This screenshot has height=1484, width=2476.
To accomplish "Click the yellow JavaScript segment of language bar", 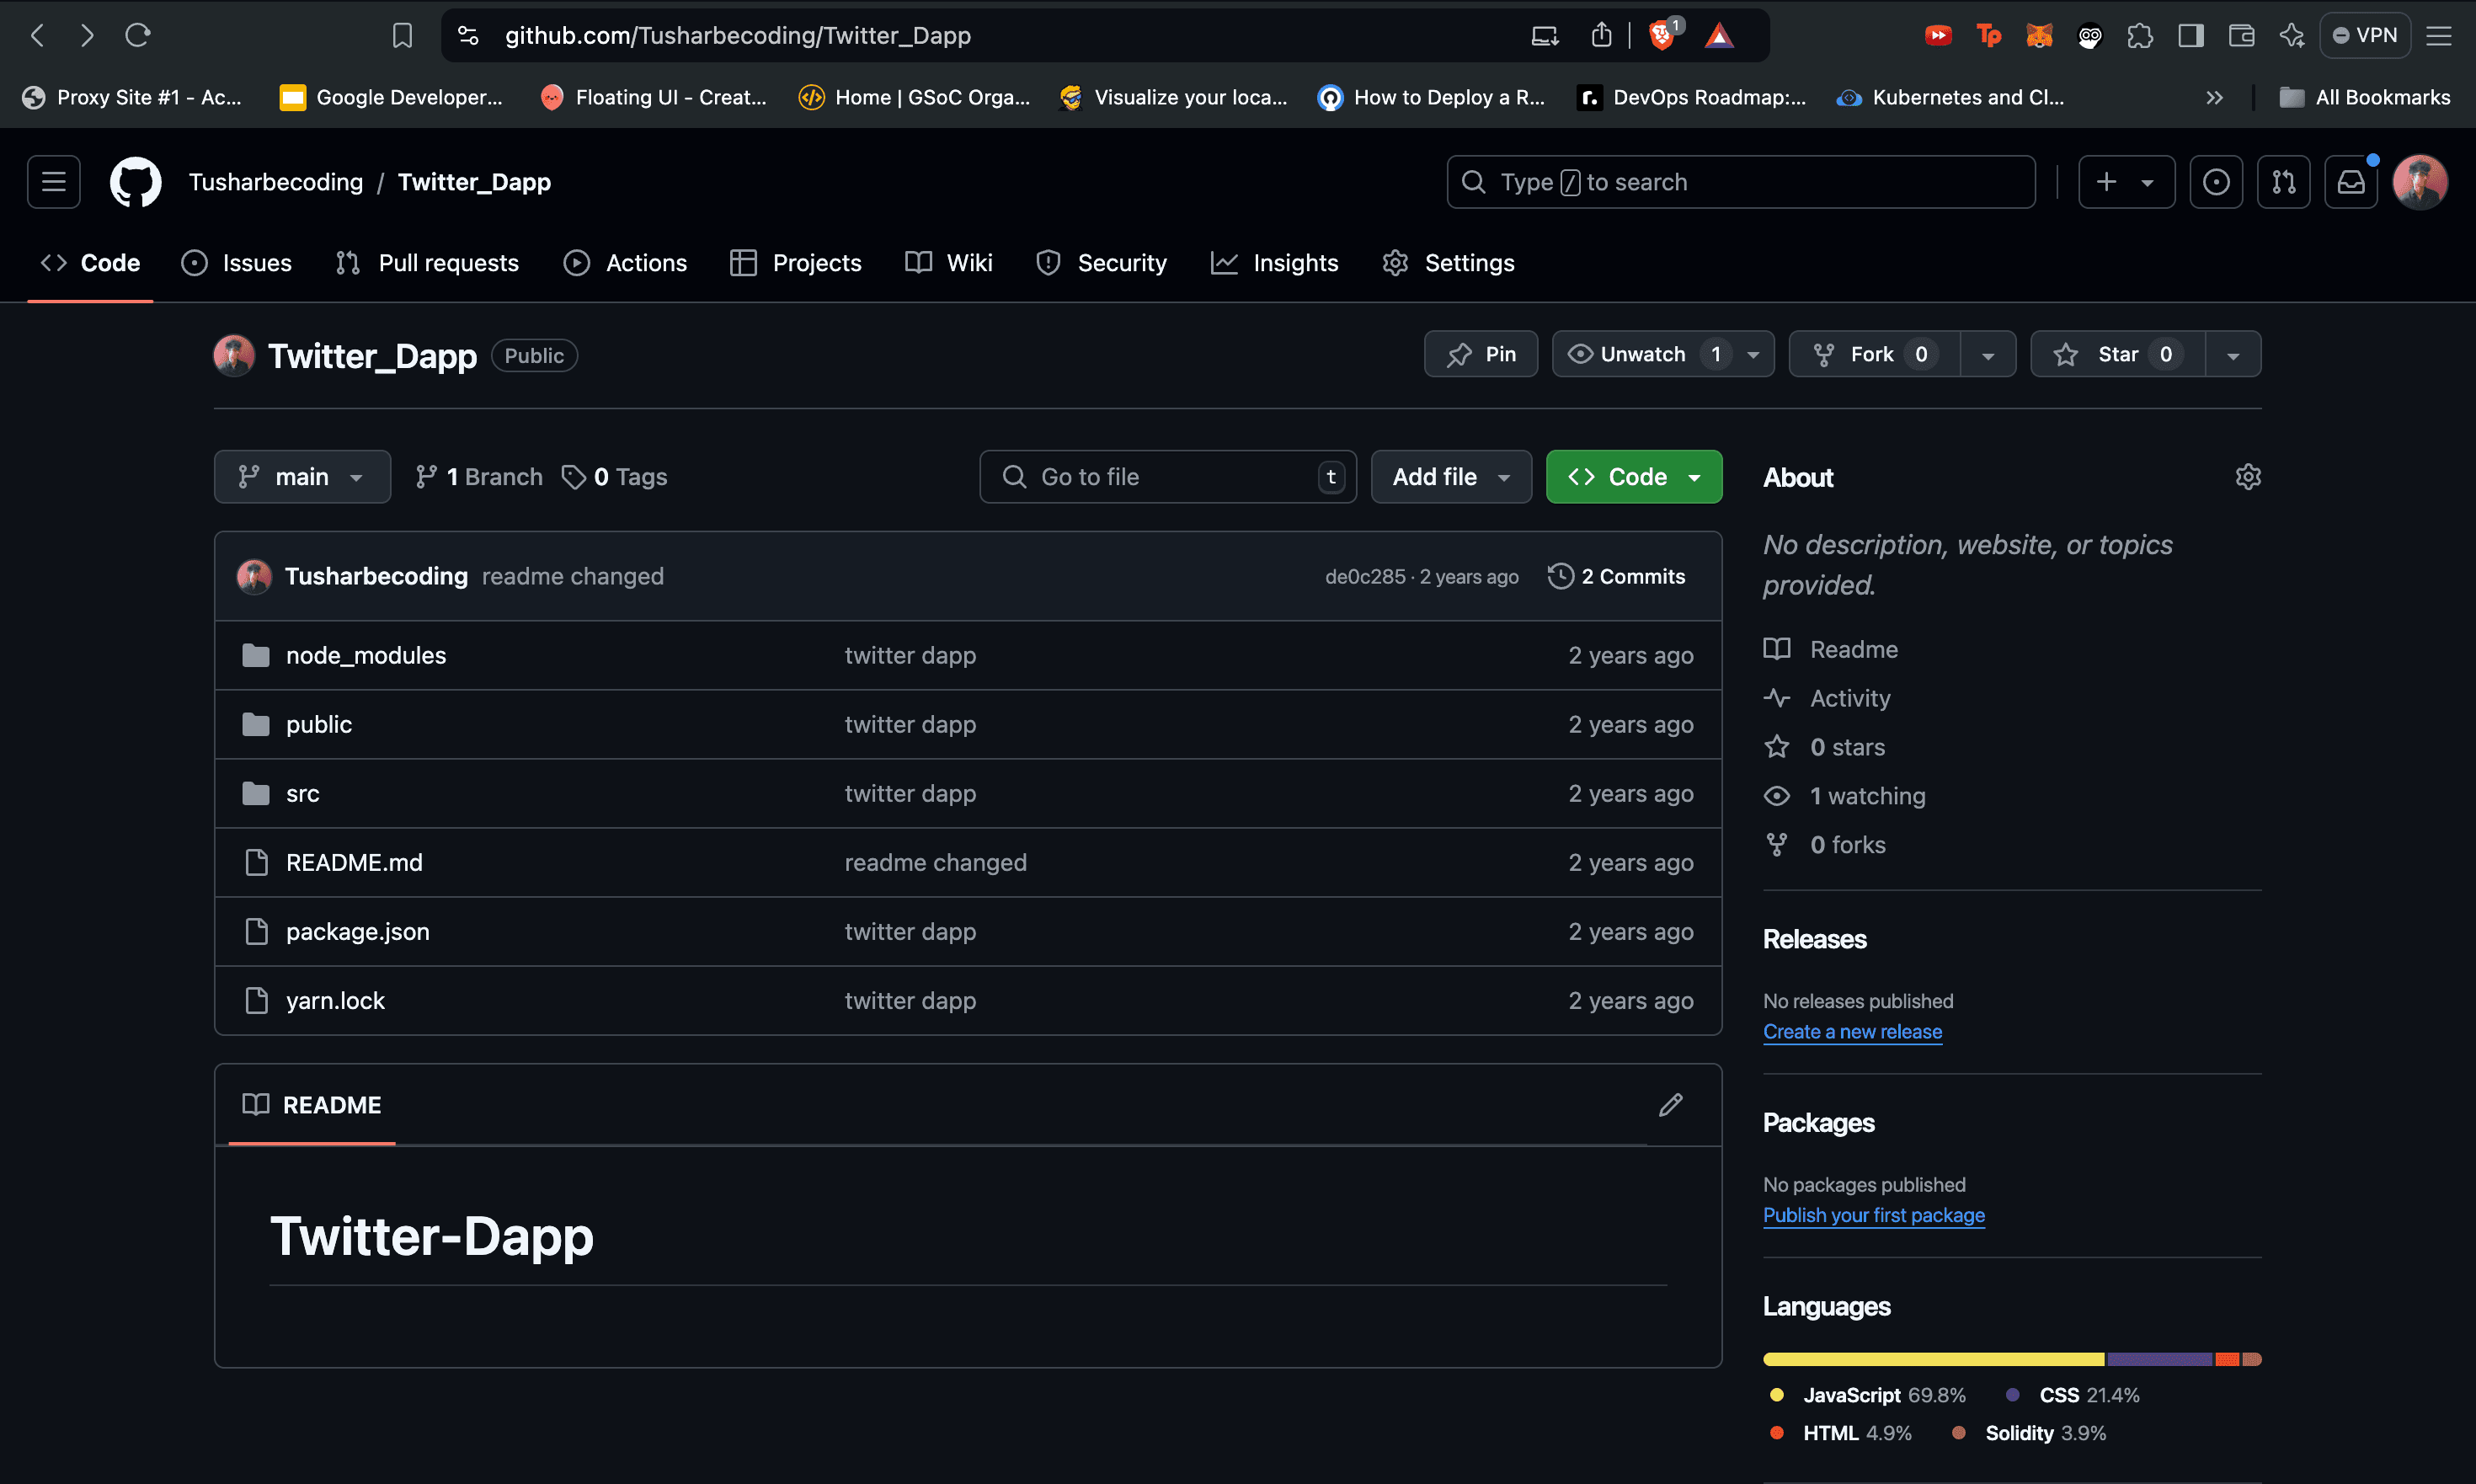I will click(1933, 1359).
